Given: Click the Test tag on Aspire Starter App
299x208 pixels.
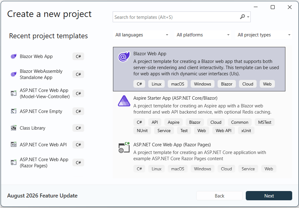Looking at the screenshot, I should point(184,131).
